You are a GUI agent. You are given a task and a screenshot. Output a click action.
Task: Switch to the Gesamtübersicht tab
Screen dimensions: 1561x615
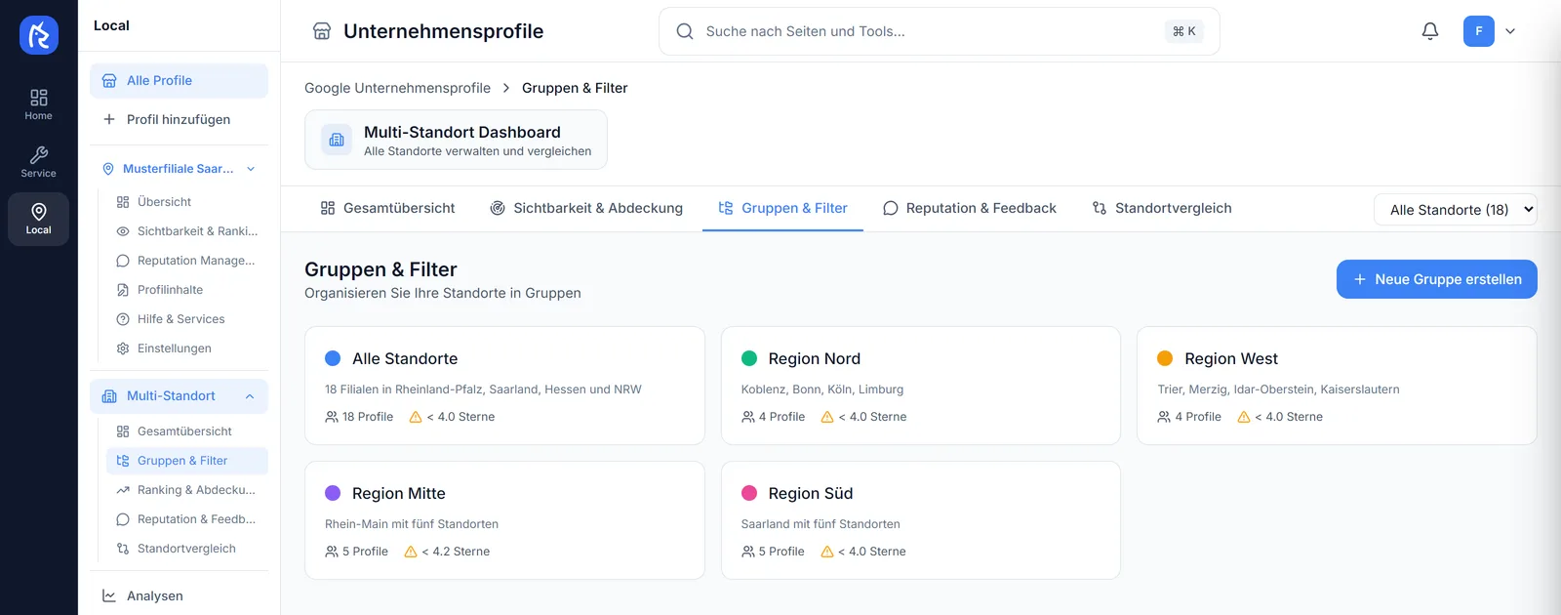pyautogui.click(x=387, y=208)
